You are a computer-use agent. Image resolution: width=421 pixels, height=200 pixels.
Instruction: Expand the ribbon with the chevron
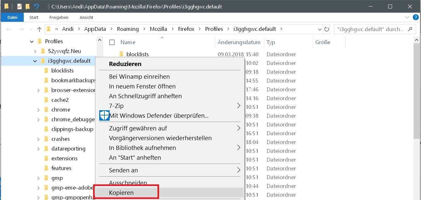[x=407, y=17]
